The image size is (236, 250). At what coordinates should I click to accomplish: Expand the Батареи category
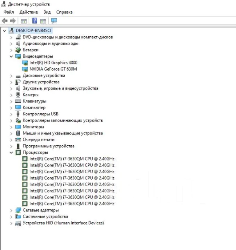[11, 50]
